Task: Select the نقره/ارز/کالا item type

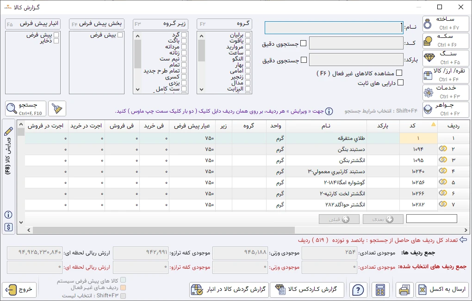Action: point(446,75)
